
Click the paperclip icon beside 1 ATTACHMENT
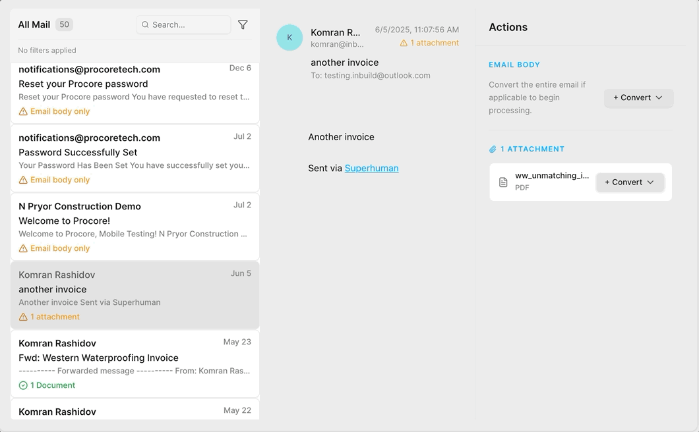coord(493,149)
